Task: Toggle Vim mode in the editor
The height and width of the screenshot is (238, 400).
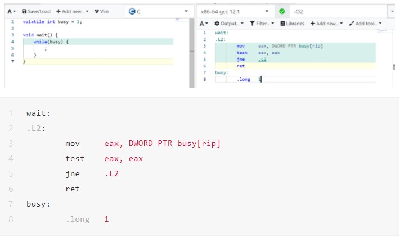Action: (101, 11)
